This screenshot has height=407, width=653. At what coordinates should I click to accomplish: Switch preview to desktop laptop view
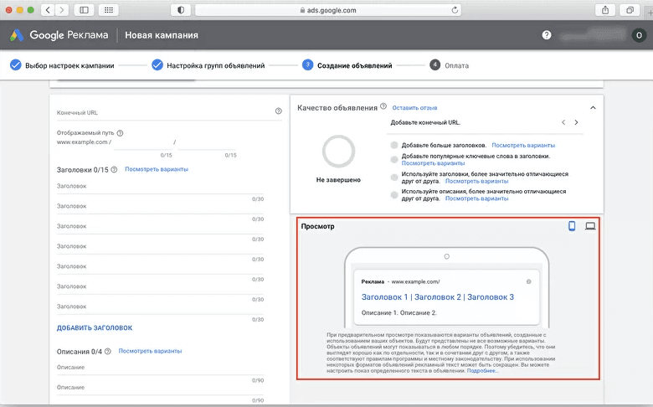click(590, 226)
